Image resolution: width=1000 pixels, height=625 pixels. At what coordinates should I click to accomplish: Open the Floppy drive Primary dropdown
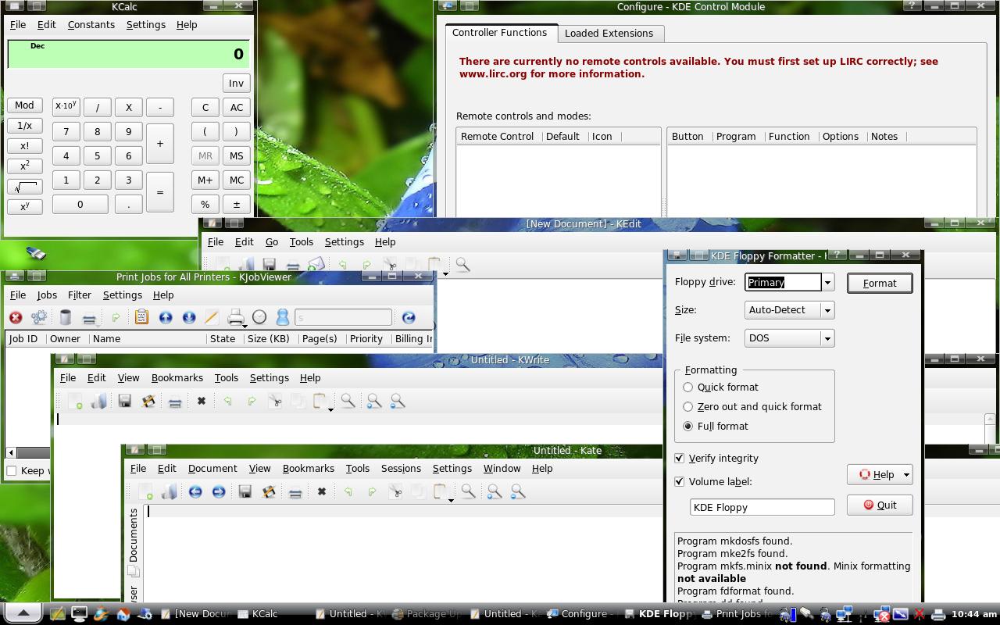pyautogui.click(x=827, y=282)
